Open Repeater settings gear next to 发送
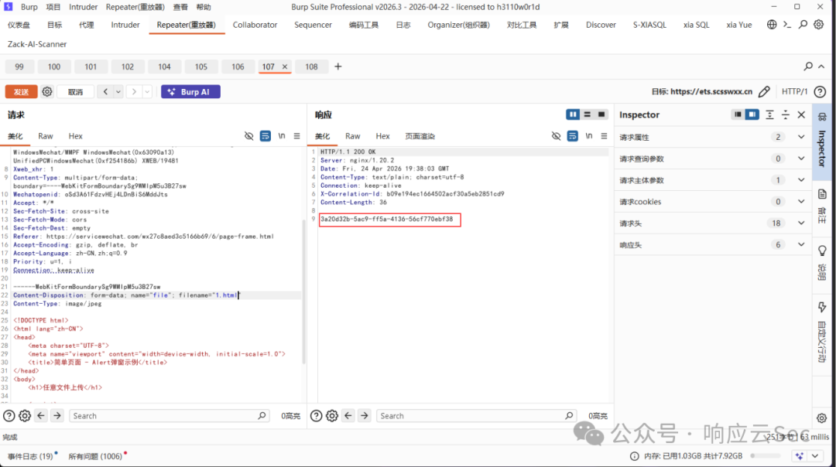 click(x=47, y=91)
